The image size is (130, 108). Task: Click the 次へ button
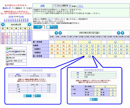coord(39,27)
